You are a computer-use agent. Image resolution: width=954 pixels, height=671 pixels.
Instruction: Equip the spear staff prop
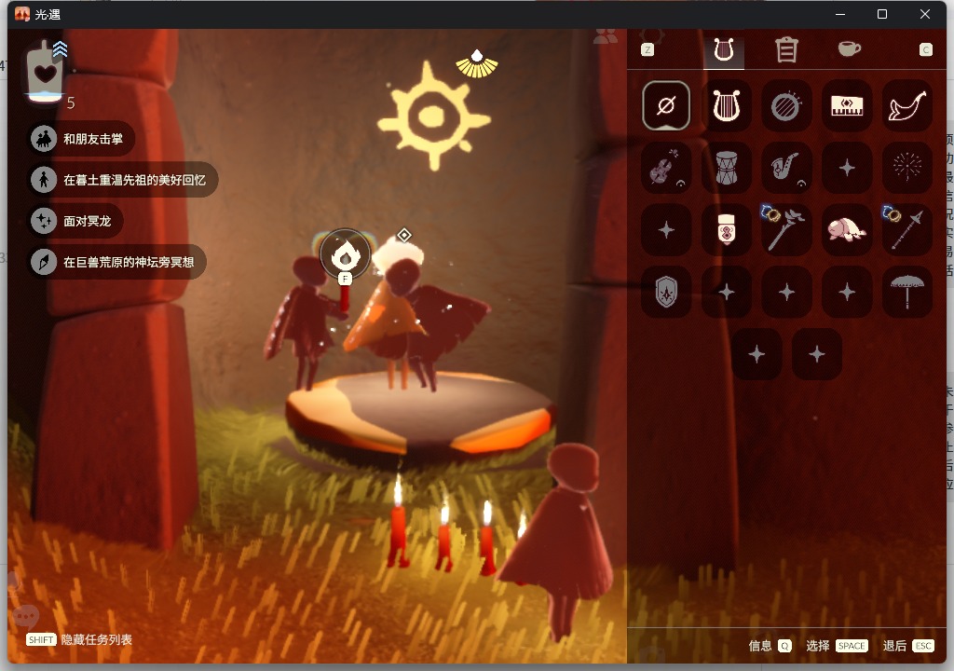pos(907,230)
